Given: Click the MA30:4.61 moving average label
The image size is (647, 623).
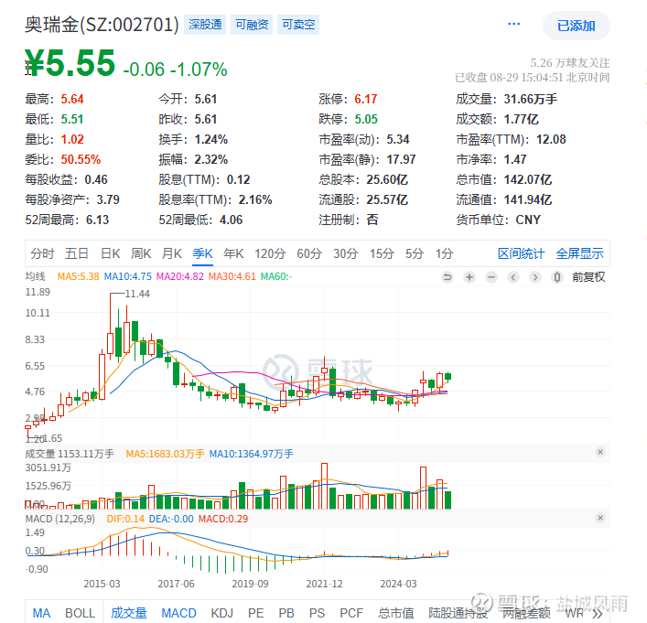Looking at the screenshot, I should click(232, 276).
